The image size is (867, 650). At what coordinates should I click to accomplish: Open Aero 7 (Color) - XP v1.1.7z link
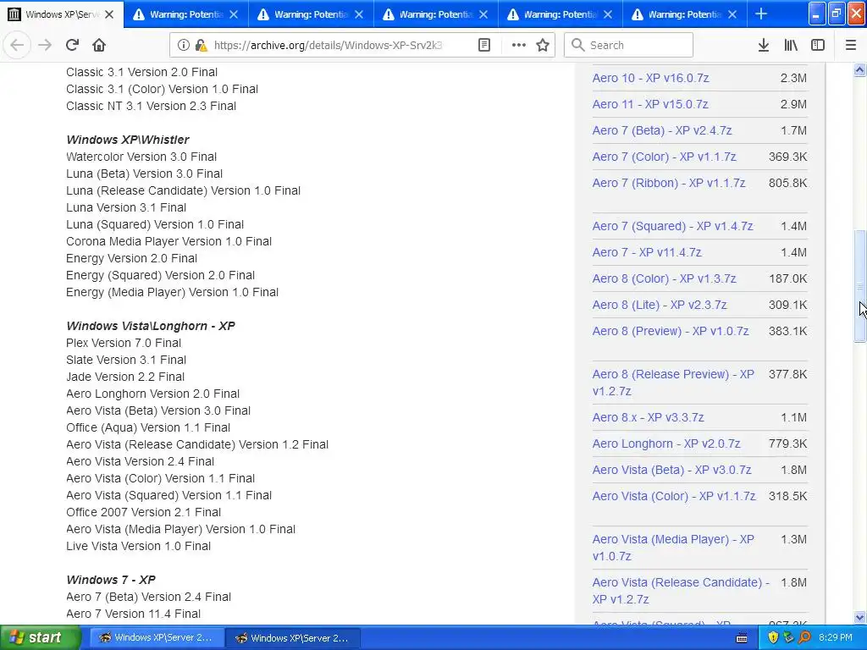(664, 157)
